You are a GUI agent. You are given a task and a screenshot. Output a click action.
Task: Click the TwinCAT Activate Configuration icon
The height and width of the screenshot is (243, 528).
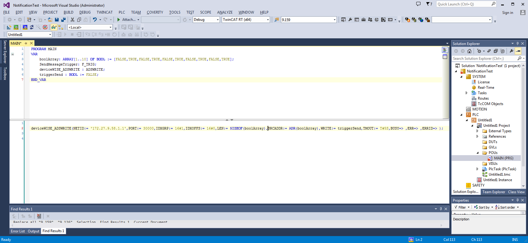point(9,27)
